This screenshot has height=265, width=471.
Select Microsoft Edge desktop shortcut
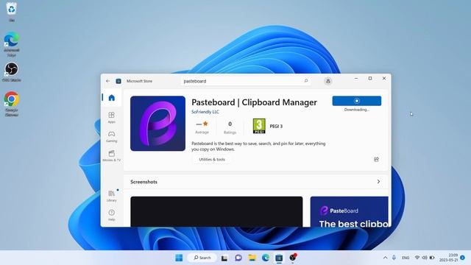point(12,44)
